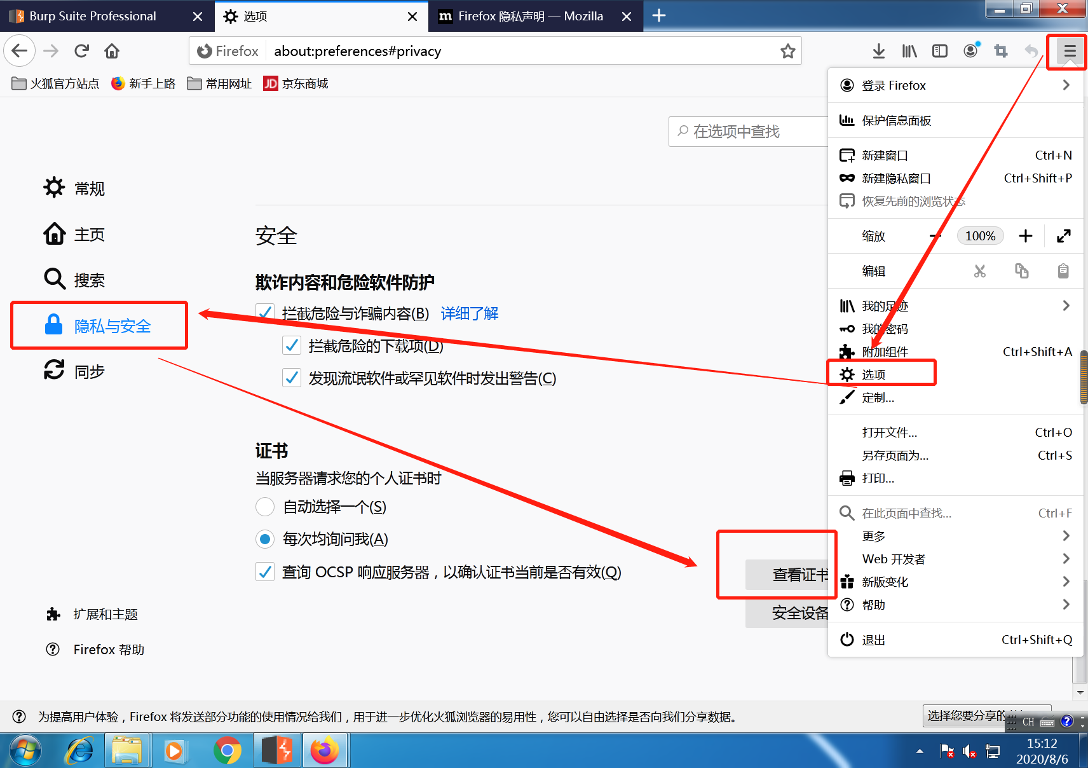Open the Firefox hamburger menu
The width and height of the screenshot is (1088, 768).
point(1066,51)
